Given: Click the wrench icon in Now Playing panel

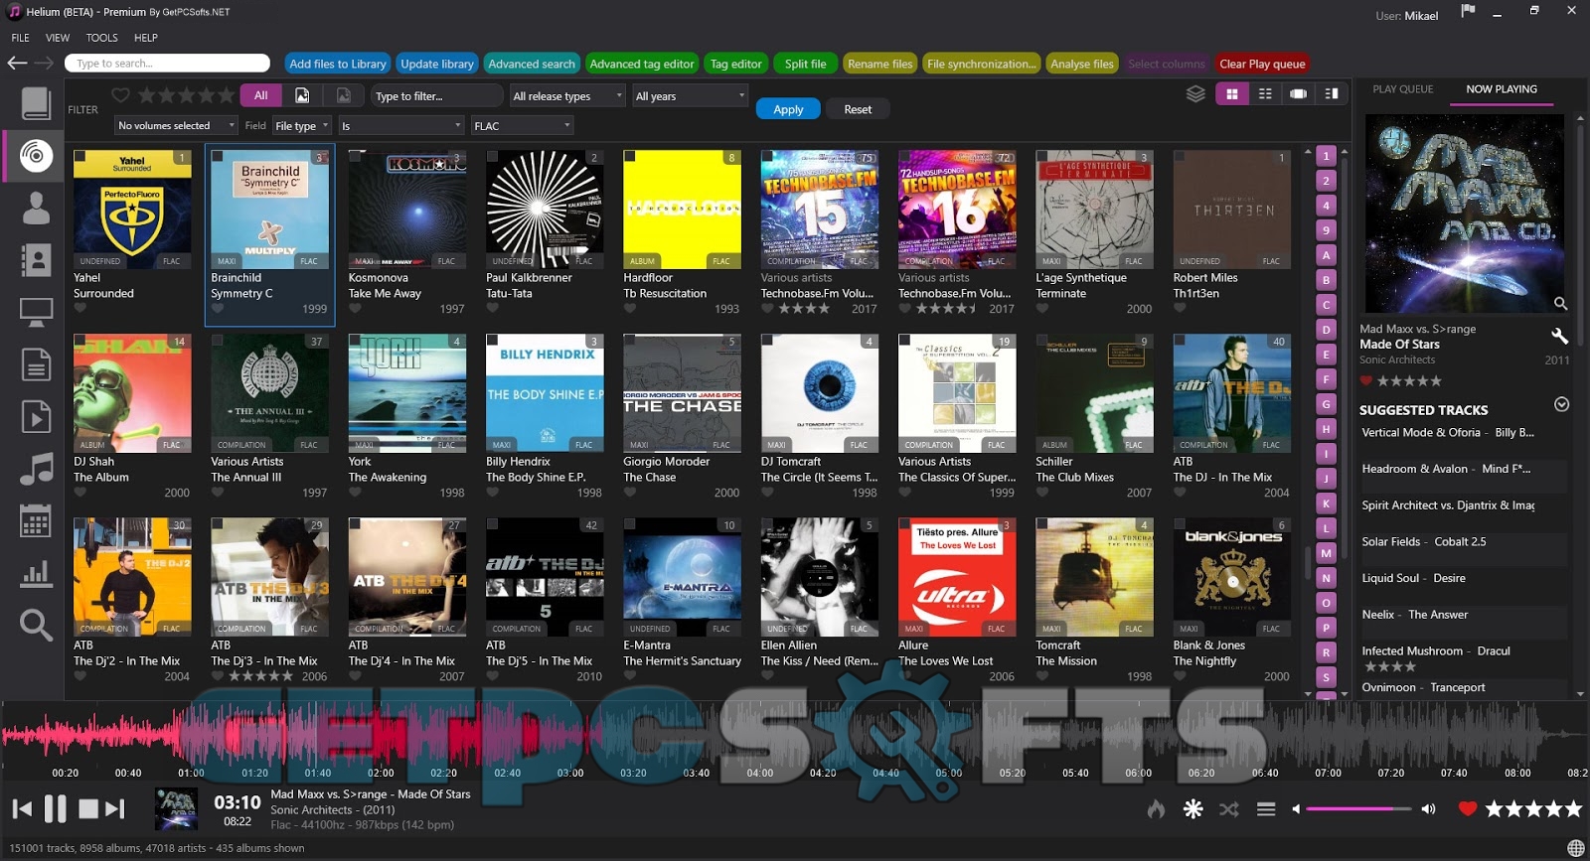Looking at the screenshot, I should (1559, 336).
